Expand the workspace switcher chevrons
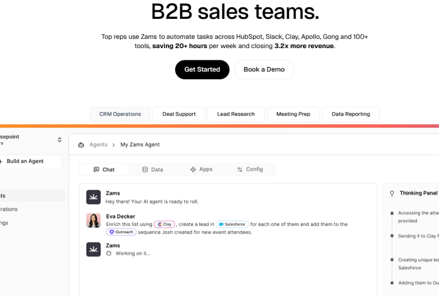The image size is (439, 296). click(x=59, y=140)
